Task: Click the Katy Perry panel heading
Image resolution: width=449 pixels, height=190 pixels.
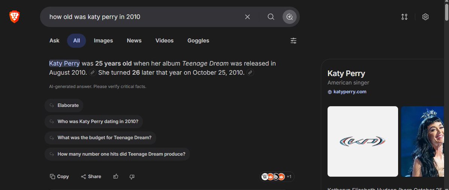Action: click(346, 74)
